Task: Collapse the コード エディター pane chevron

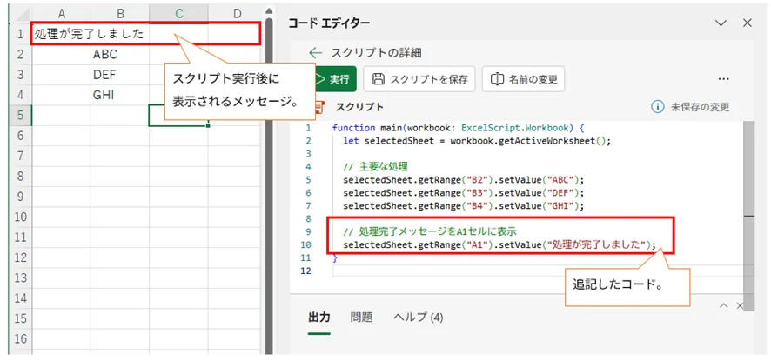Action: [x=721, y=23]
